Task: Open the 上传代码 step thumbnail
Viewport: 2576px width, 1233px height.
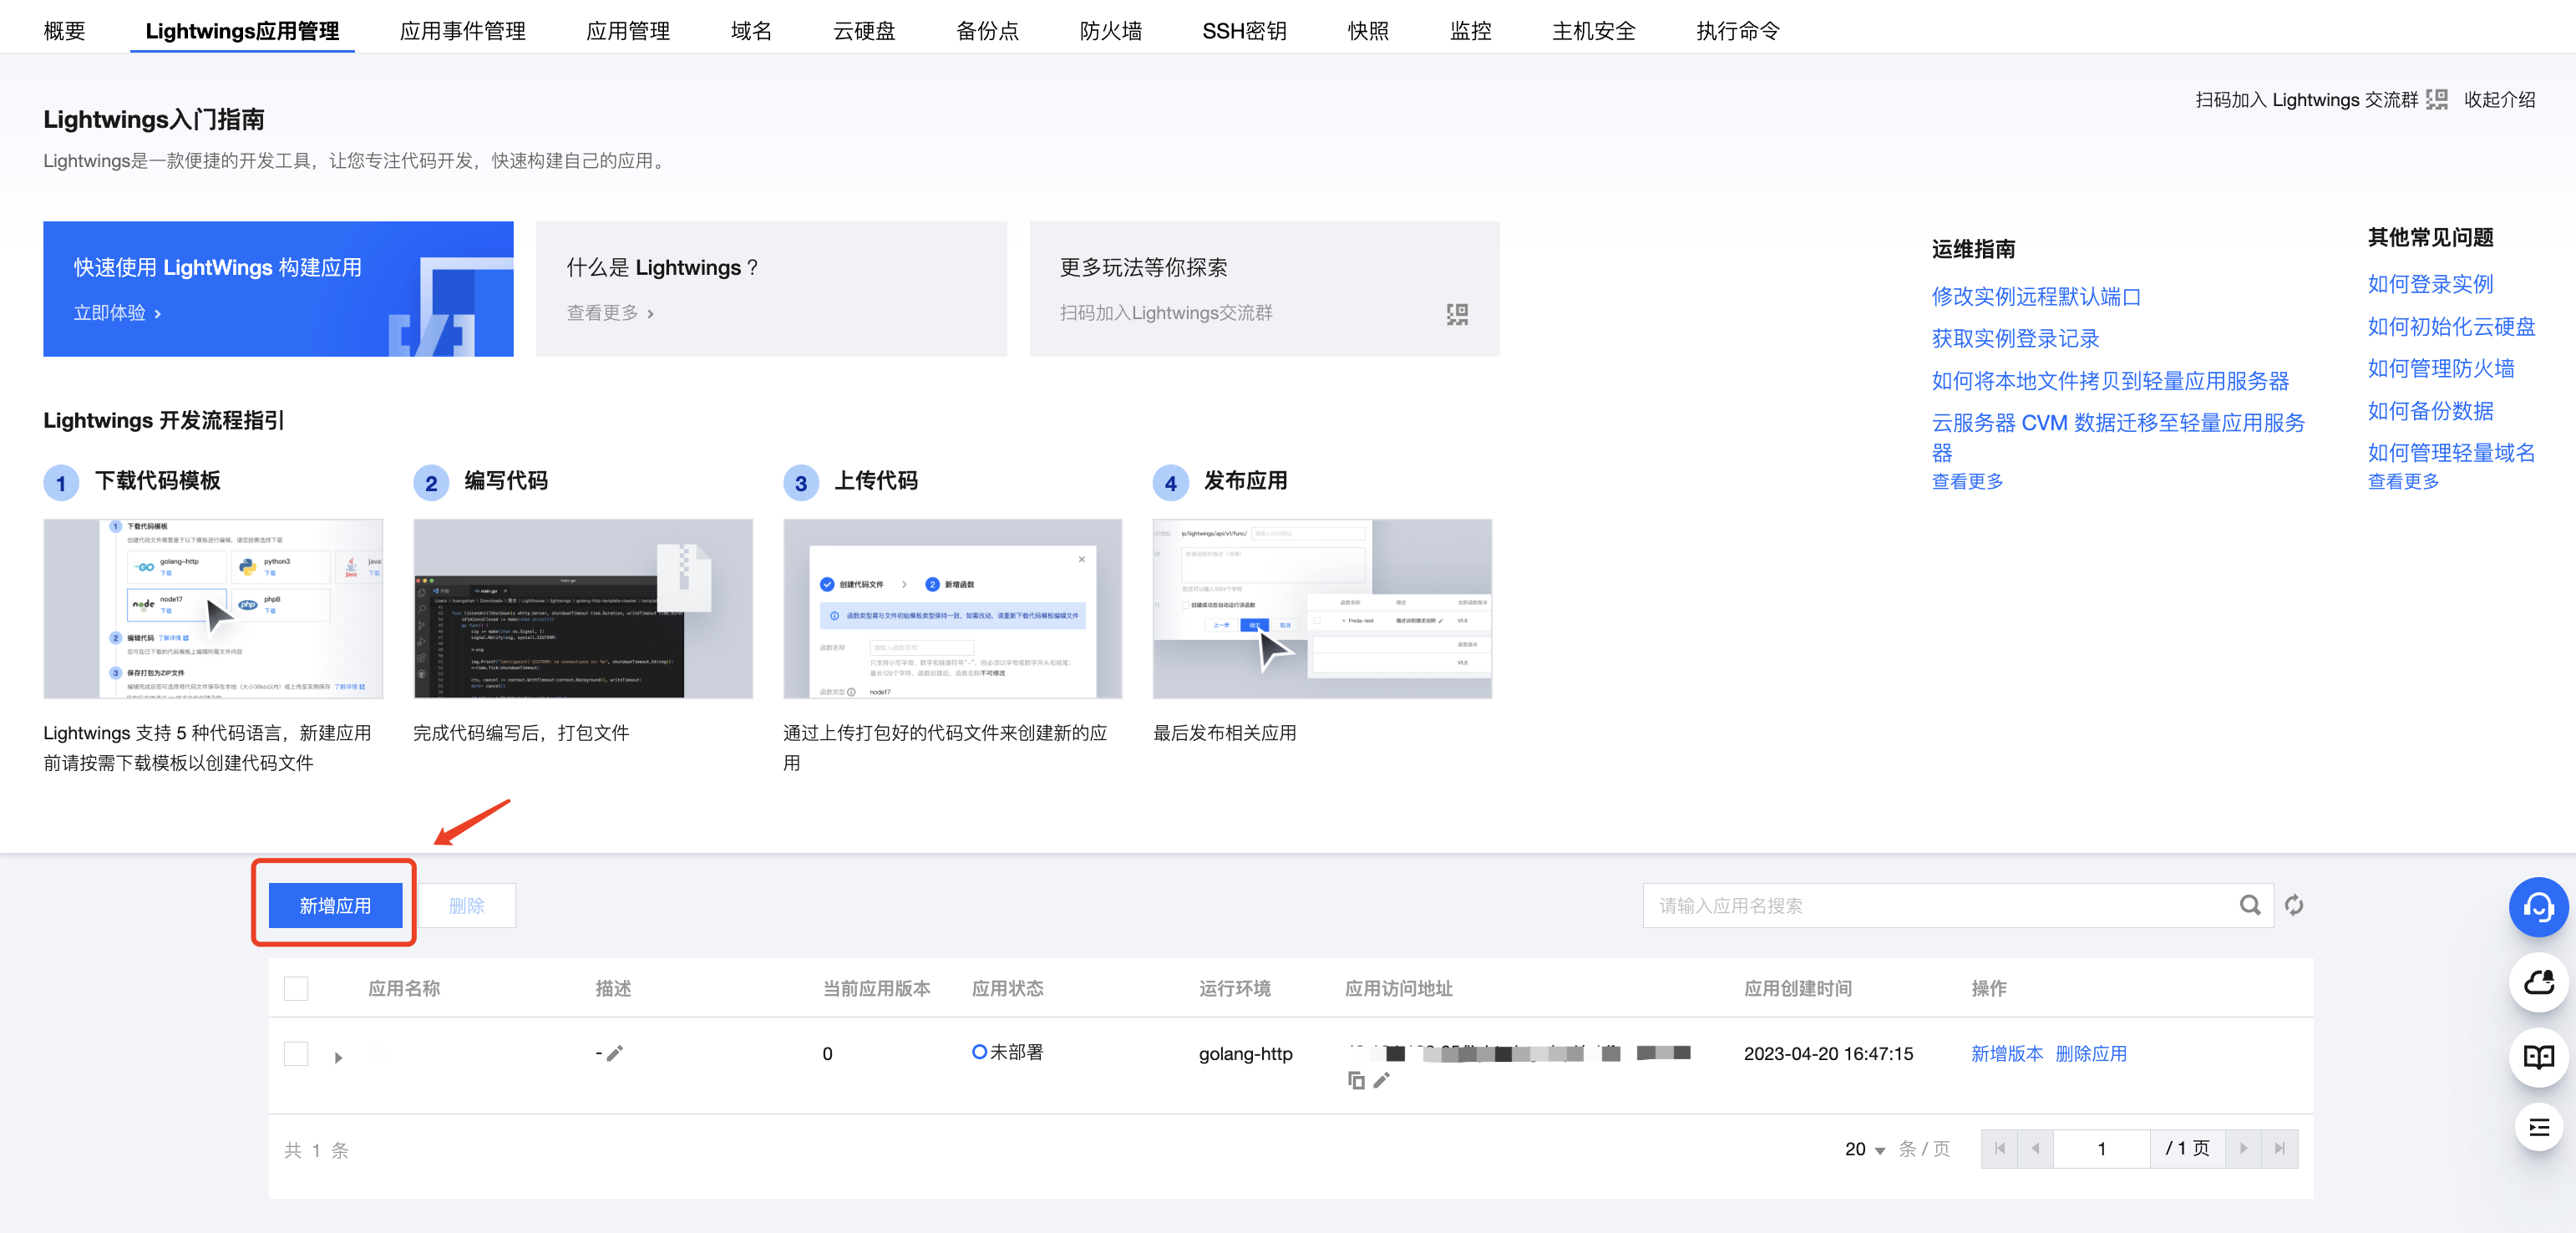Action: [952, 608]
